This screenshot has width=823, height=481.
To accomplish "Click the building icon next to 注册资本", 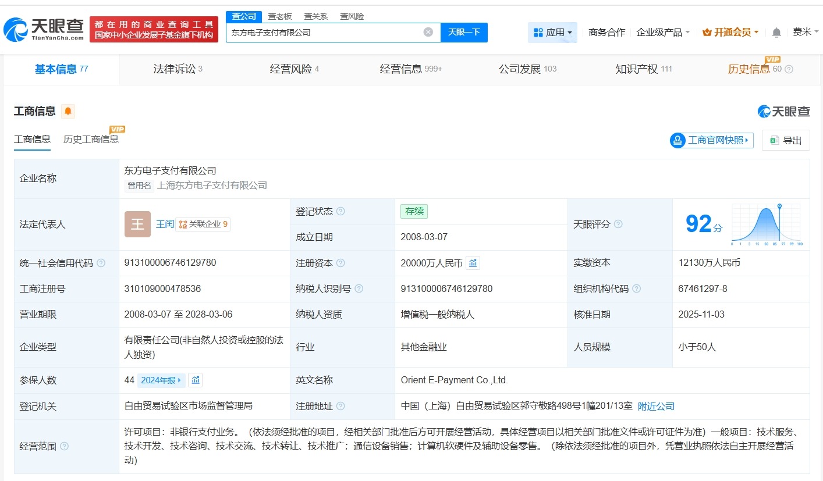I will 472,263.
